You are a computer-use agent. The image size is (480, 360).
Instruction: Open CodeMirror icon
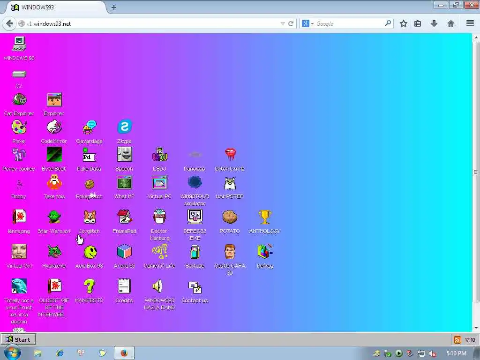click(x=54, y=127)
